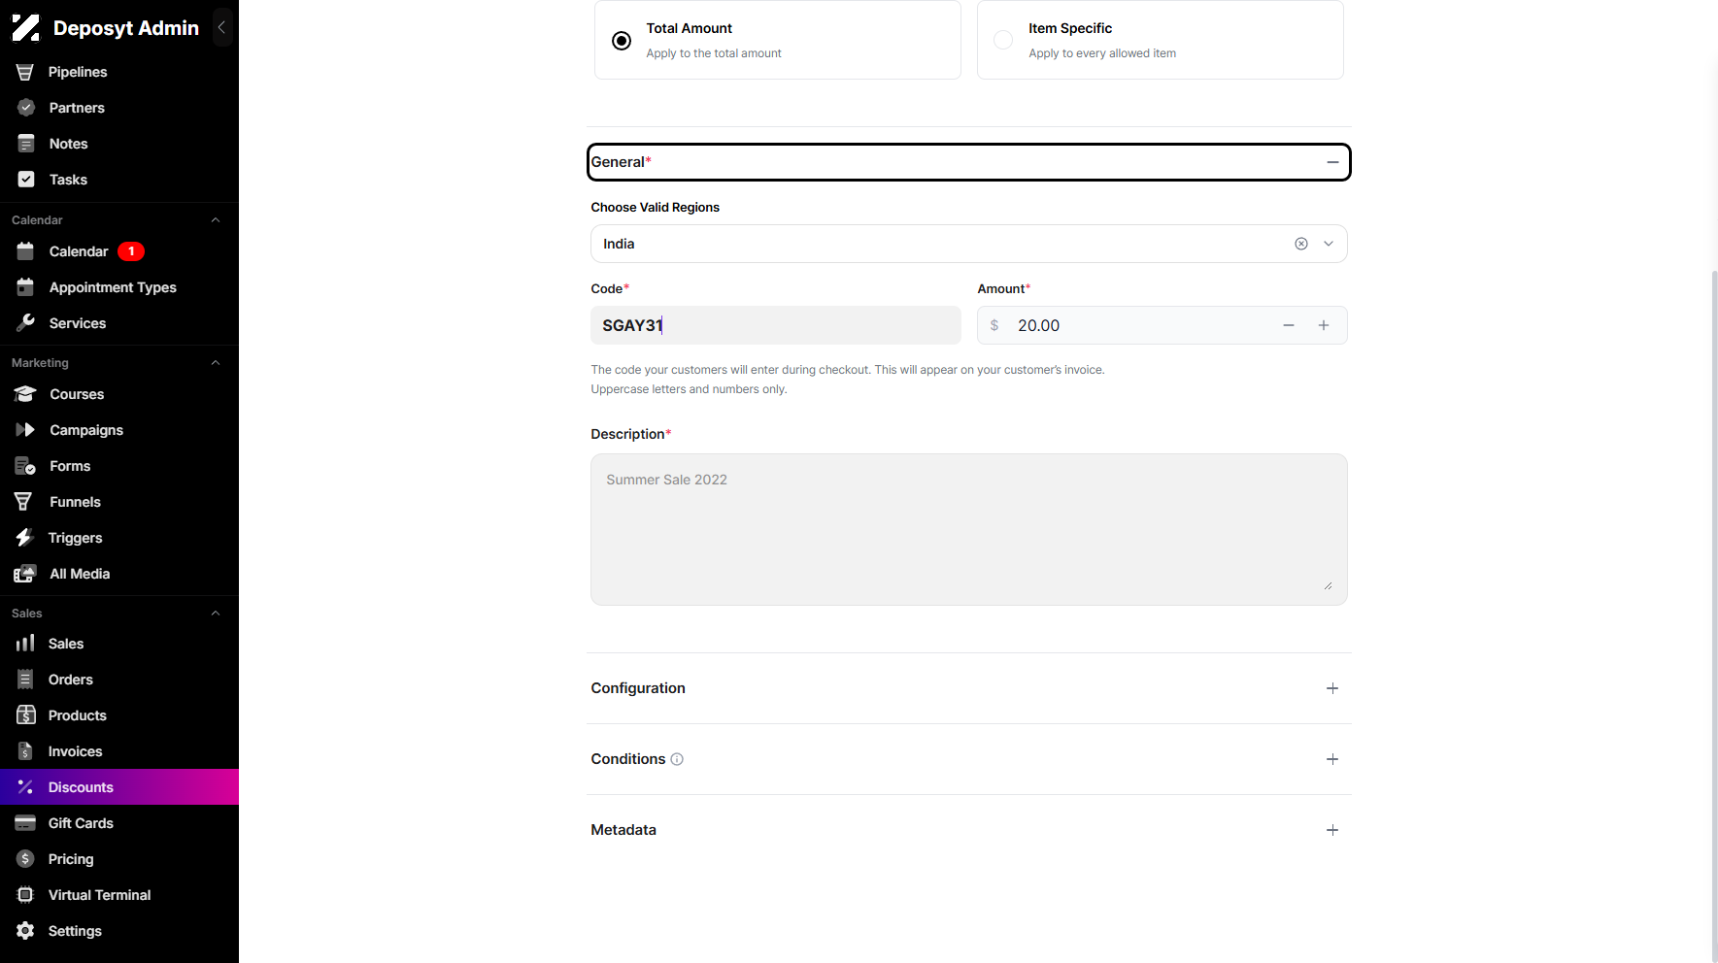Select the Item Specific radio option
The height and width of the screenshot is (963, 1718).
1003,40
